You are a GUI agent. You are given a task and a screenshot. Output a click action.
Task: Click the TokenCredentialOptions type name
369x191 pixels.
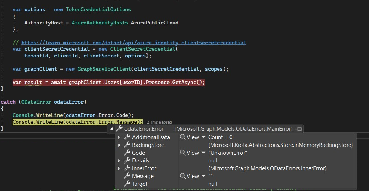coord(98,10)
